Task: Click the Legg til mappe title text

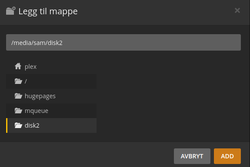Action: pos(48,12)
